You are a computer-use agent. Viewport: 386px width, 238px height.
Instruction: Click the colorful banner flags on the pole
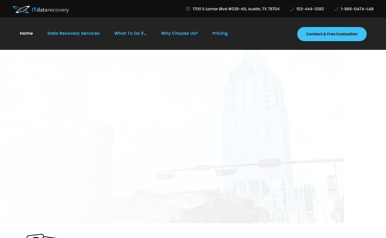coord(331,187)
